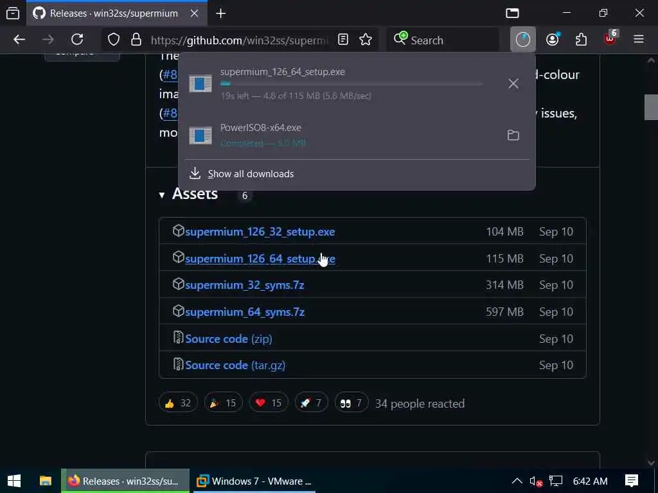Open the Firefox View icon beside the tabs
The image size is (658, 493).
click(x=13, y=13)
